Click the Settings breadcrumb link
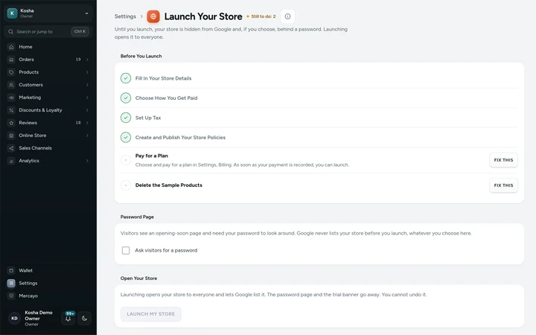This screenshot has height=335, width=536. coord(125,16)
